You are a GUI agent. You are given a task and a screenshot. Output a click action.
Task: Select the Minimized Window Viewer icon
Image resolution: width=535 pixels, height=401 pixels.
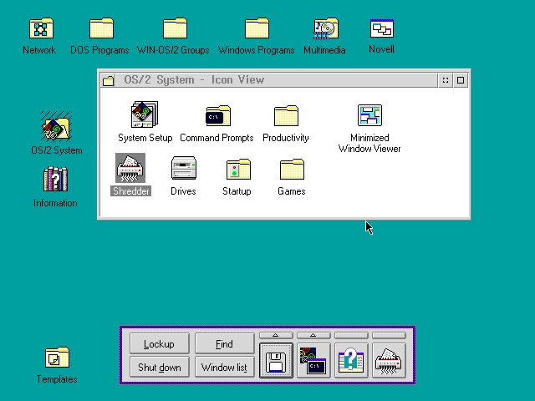click(x=369, y=115)
